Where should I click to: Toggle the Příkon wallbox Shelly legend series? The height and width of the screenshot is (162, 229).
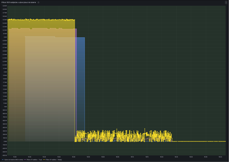click(53, 160)
